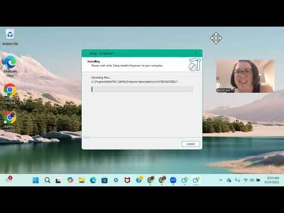The height and width of the screenshot is (213, 284).
Task: Click the webcam video thumbnail
Action: point(245,76)
